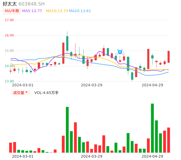Open the 成交量 indicator dropdown arrow
This screenshot has height=160, width=181.
pos(26,92)
